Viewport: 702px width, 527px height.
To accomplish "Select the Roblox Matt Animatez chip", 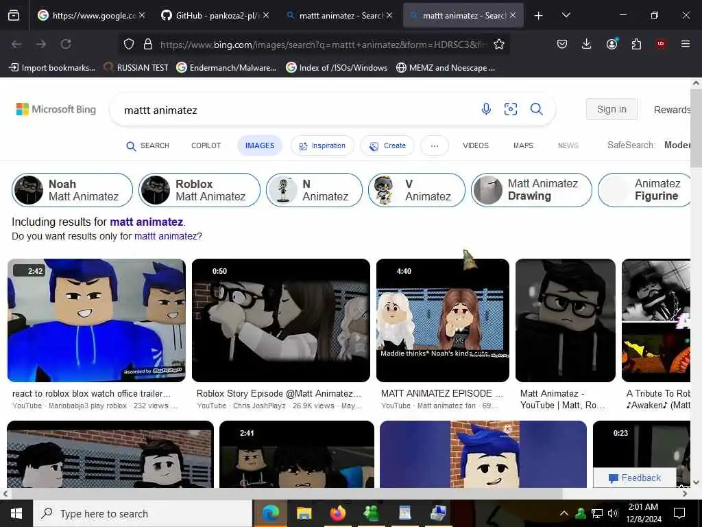I will tap(199, 190).
